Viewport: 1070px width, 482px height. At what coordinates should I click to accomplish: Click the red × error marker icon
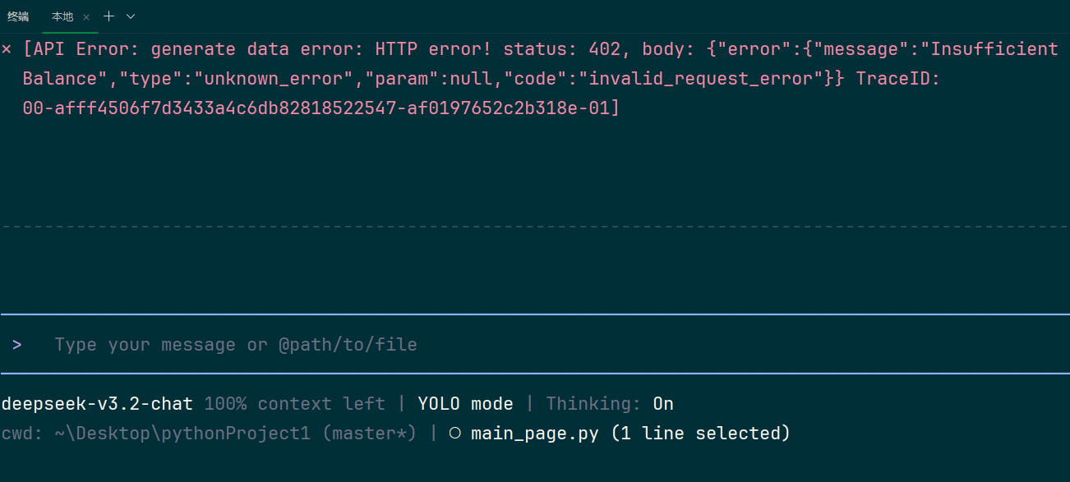tap(7, 49)
